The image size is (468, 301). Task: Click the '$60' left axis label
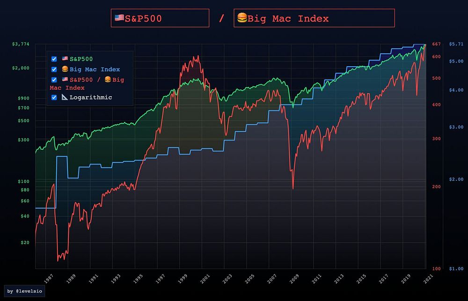click(25, 201)
